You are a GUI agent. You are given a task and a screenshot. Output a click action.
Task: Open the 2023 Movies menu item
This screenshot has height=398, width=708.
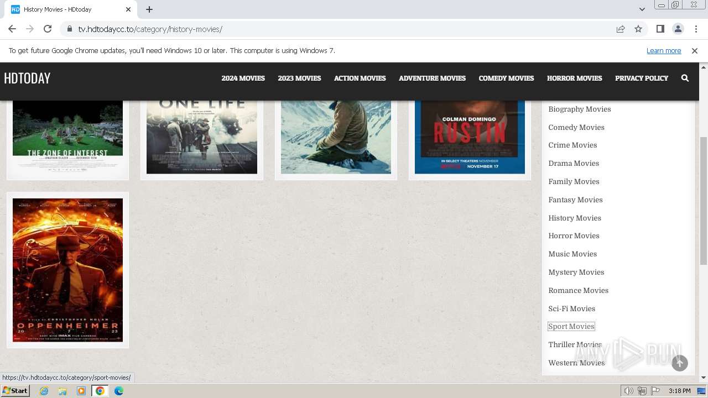tap(299, 78)
